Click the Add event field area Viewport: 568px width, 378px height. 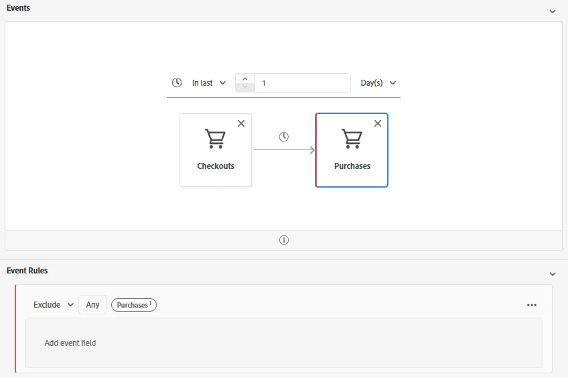point(284,343)
